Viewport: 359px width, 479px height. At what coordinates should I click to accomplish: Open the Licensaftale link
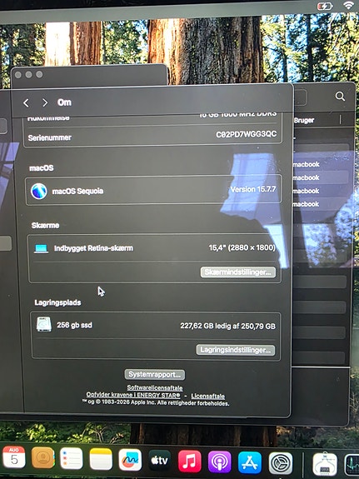[207, 397]
